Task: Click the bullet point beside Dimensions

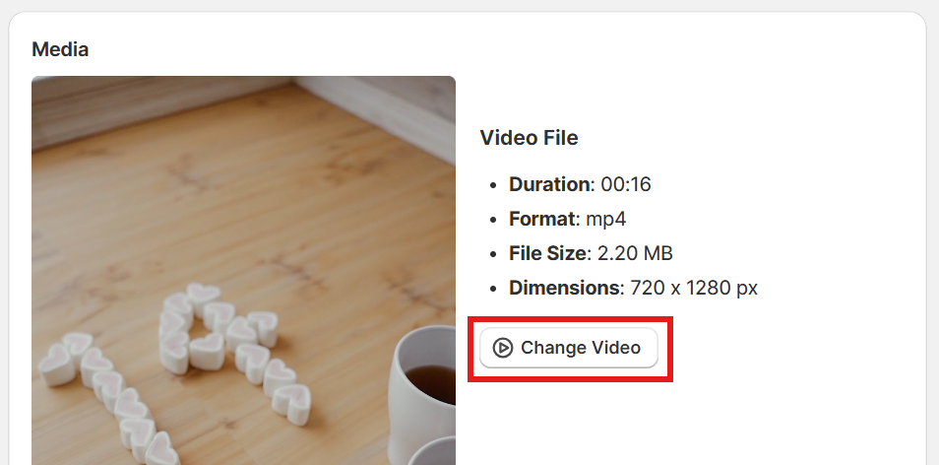Action: point(493,290)
